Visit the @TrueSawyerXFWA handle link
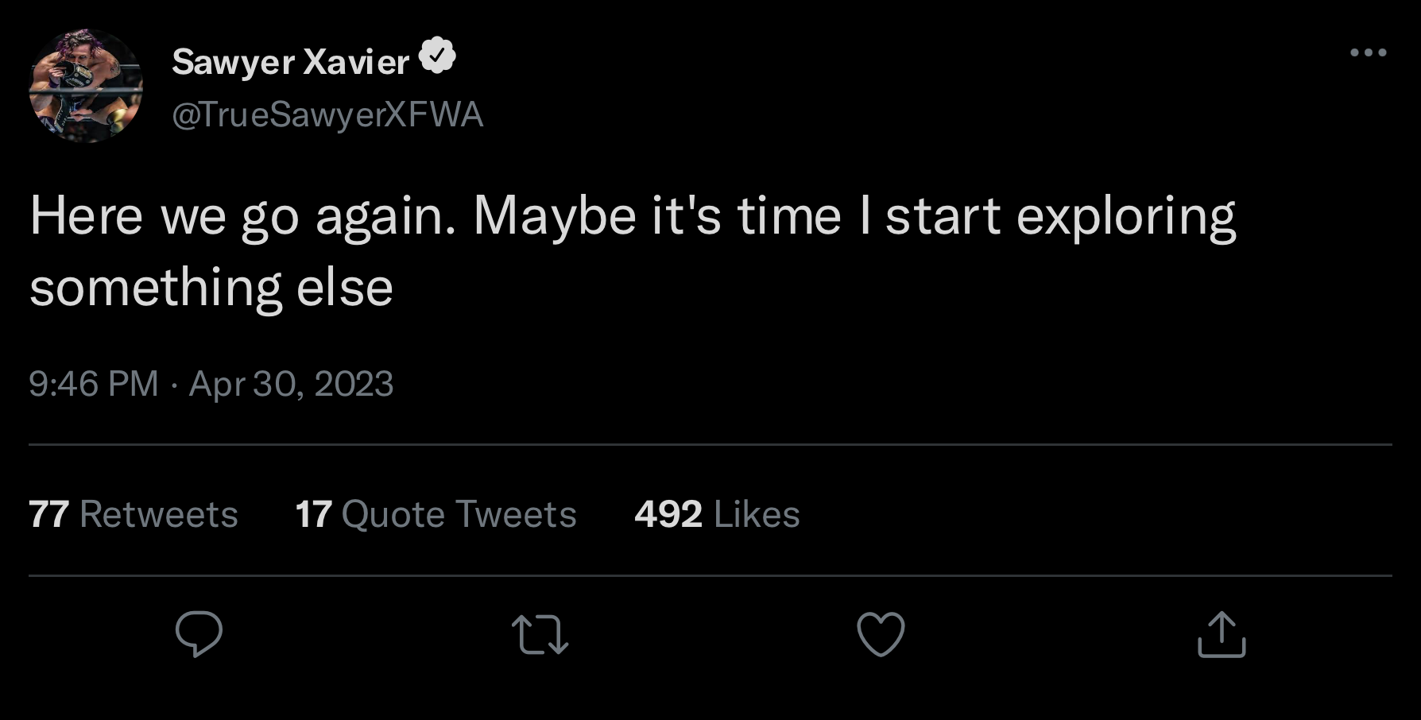 327,115
